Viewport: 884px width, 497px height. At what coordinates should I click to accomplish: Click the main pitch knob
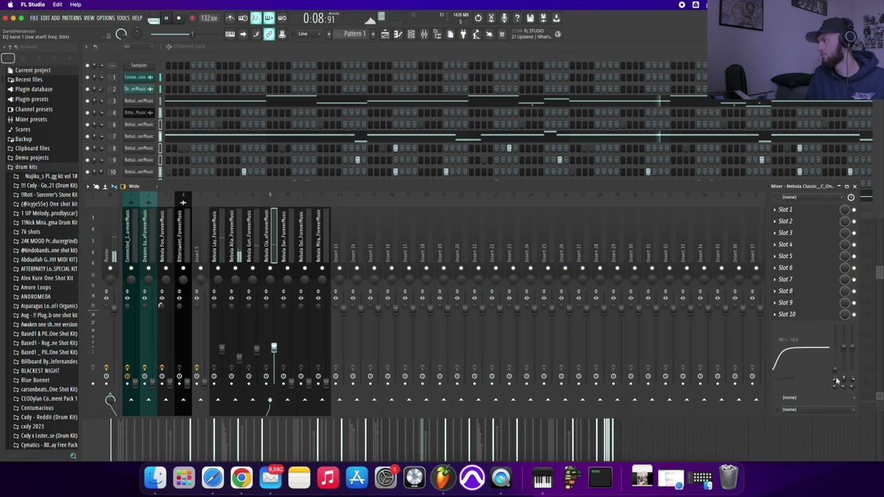(x=136, y=34)
